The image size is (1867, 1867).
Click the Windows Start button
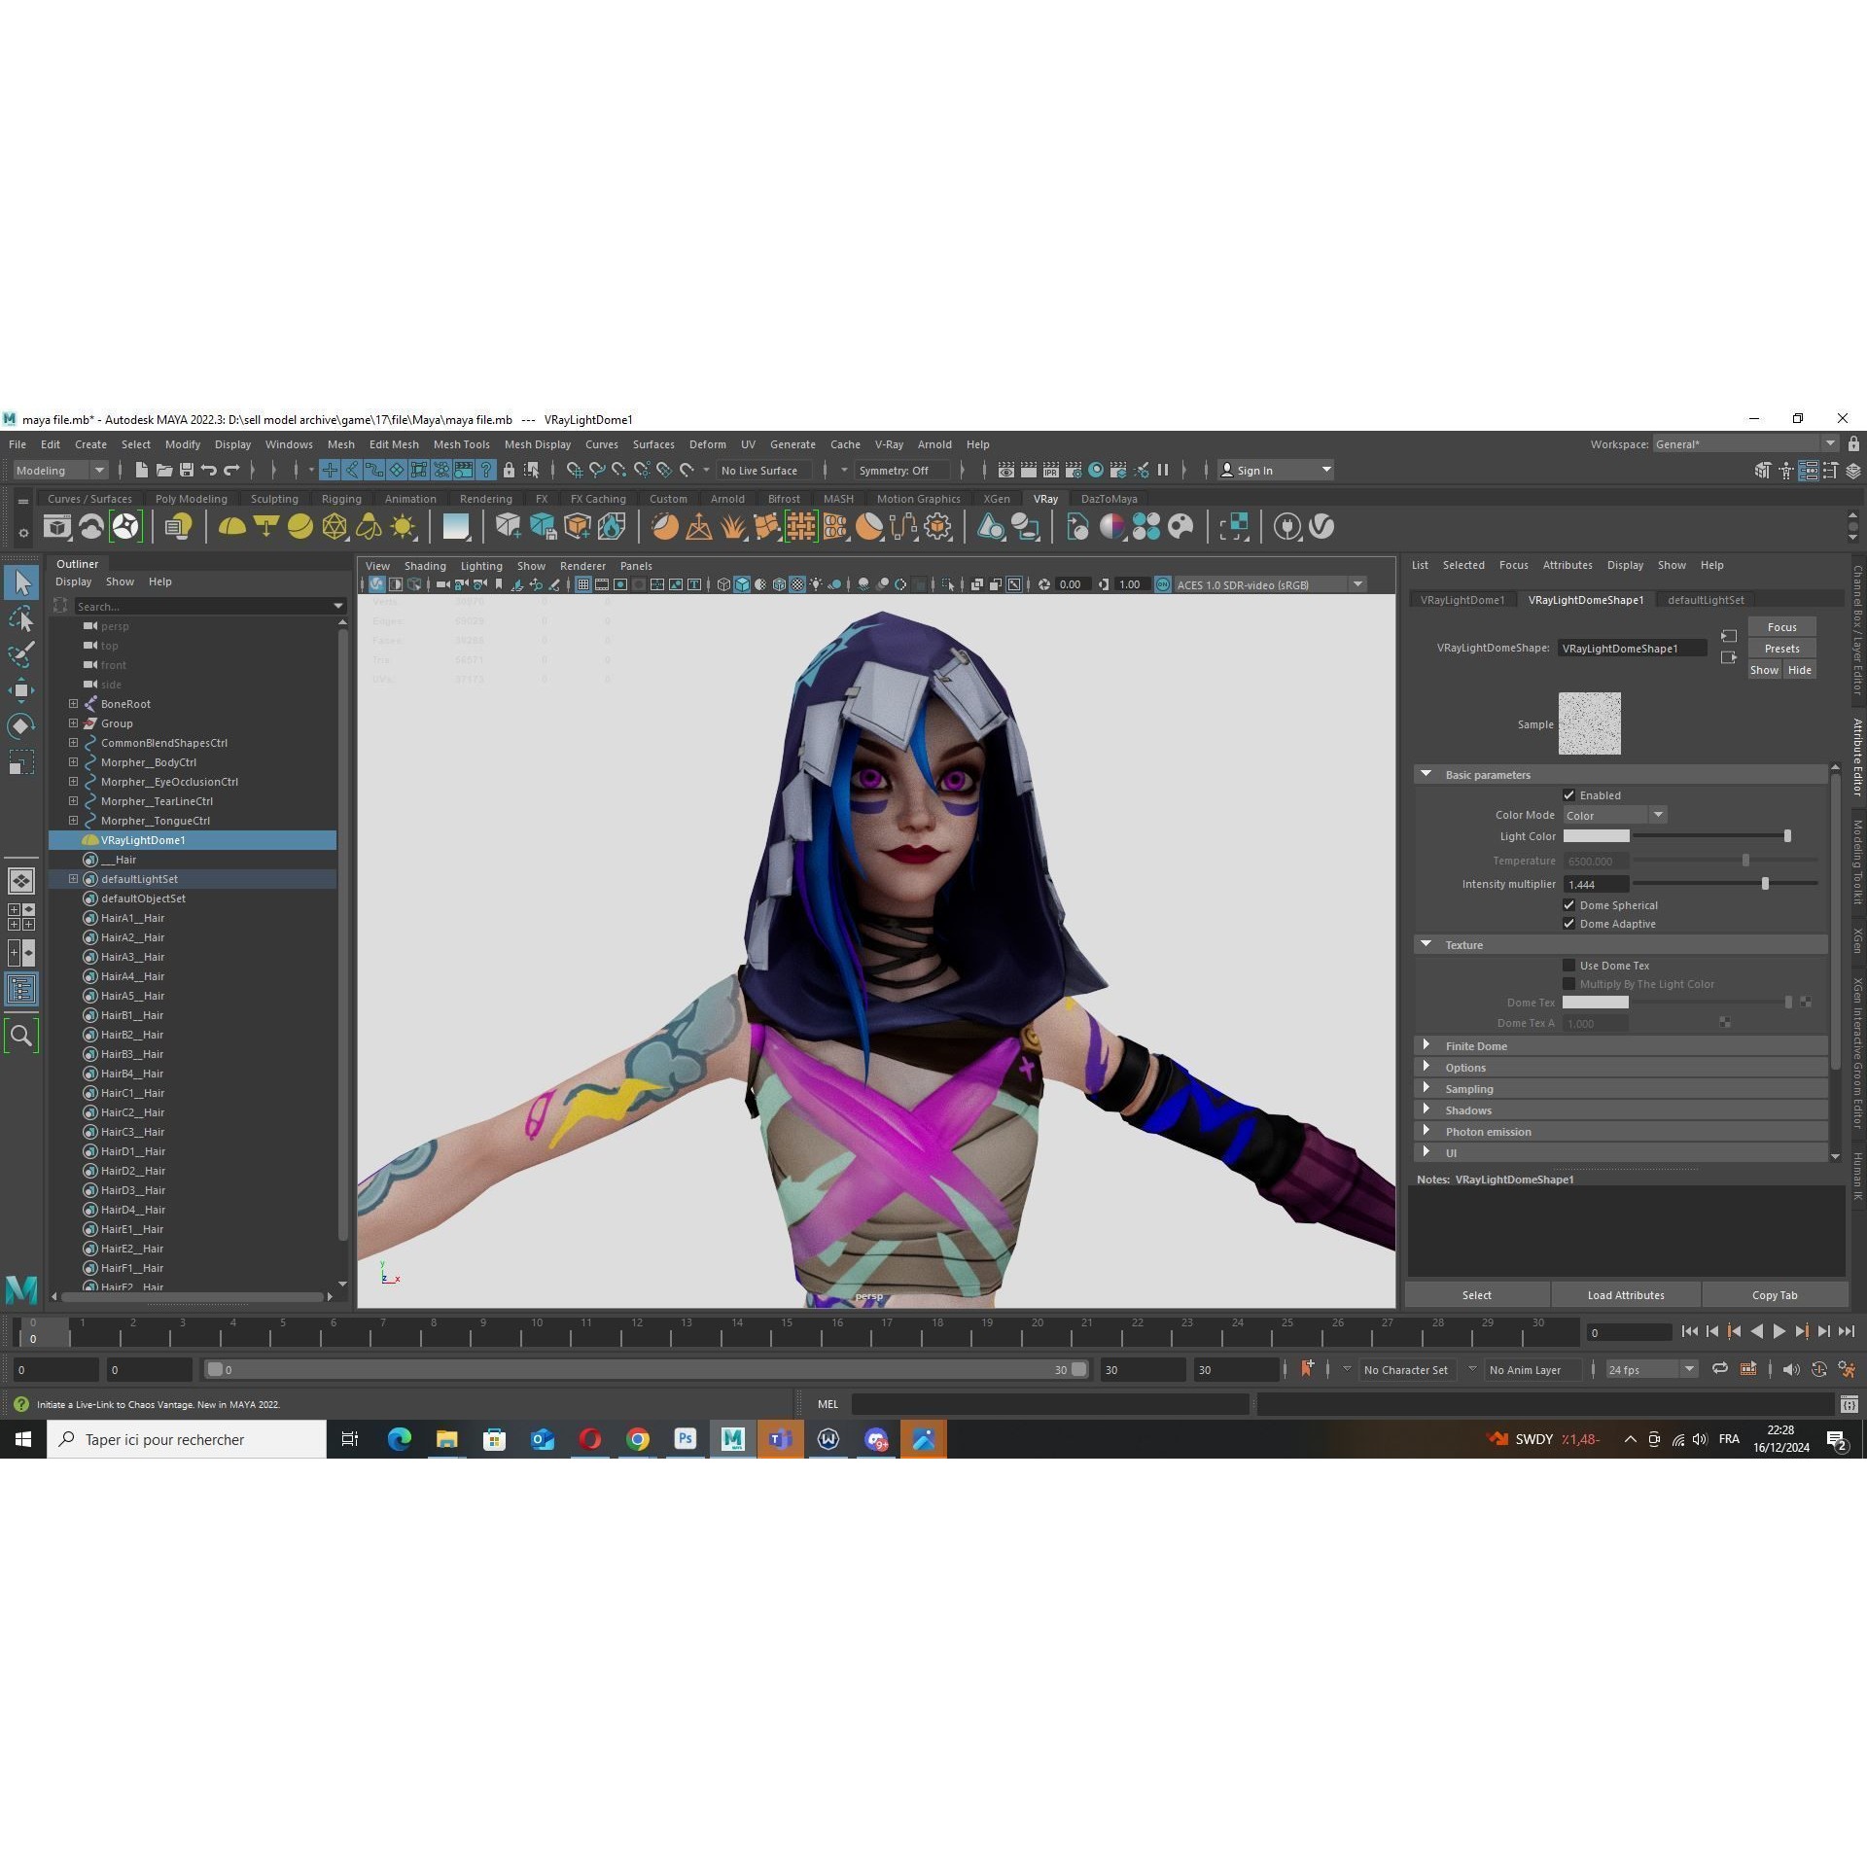coord(23,1439)
